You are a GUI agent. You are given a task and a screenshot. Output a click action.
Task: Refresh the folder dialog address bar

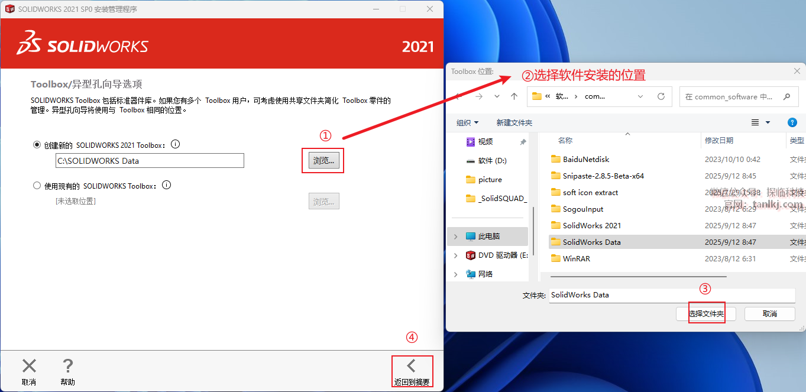pyautogui.click(x=661, y=96)
